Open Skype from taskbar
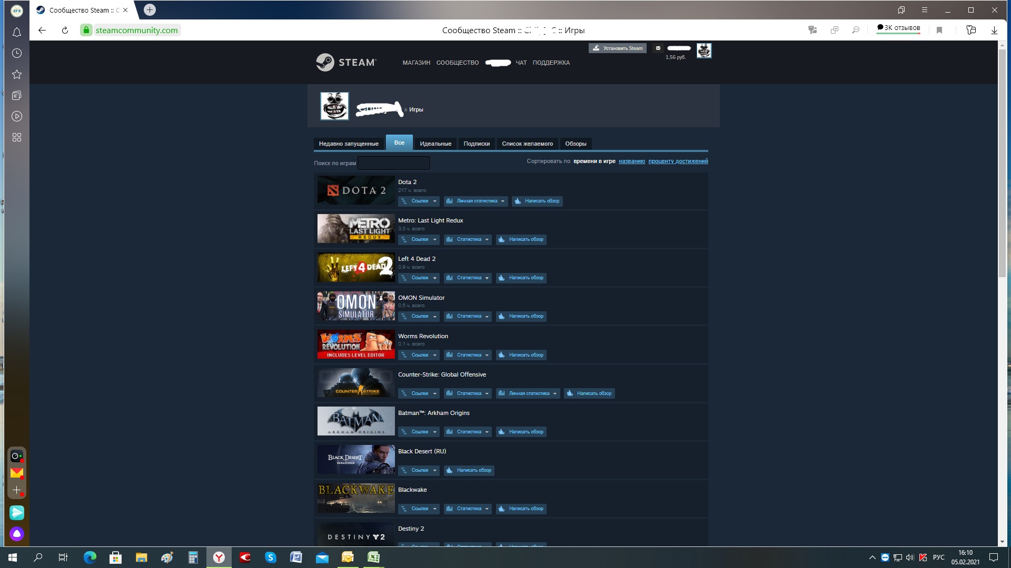This screenshot has height=568, width=1011. coord(271,557)
